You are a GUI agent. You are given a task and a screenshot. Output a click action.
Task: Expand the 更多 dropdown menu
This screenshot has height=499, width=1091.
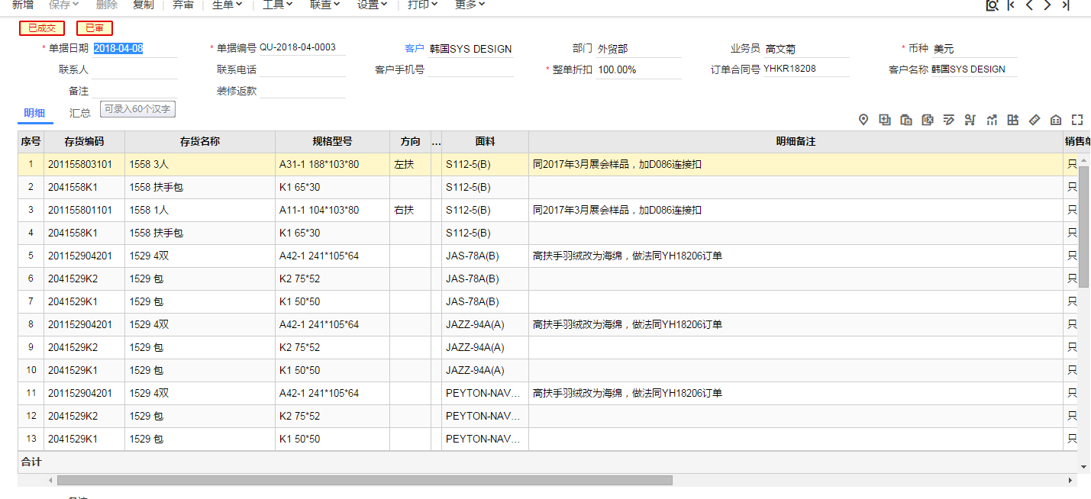click(470, 5)
